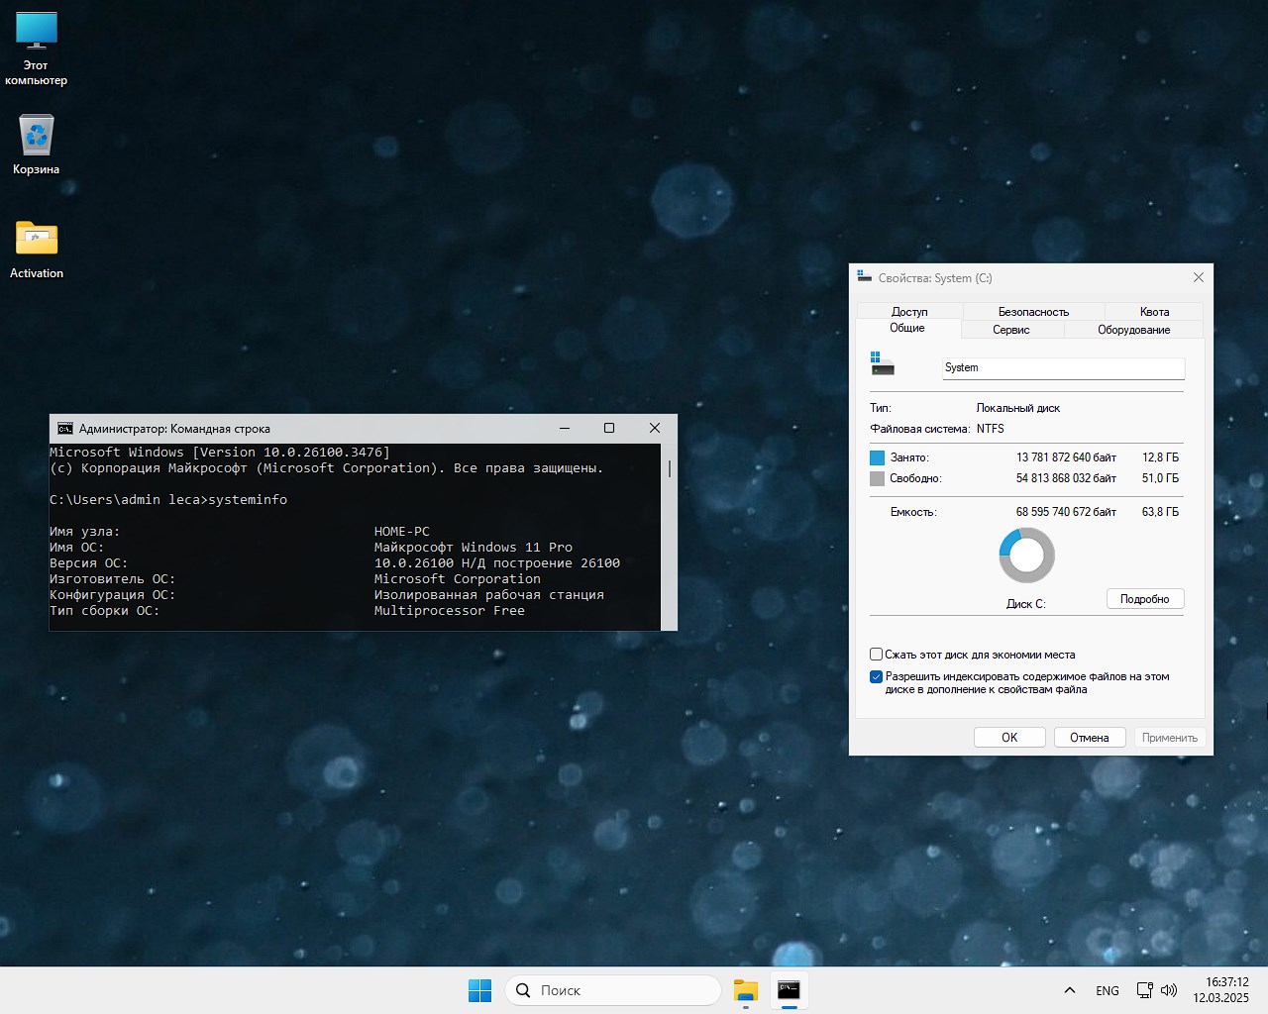Switch input language via ENG indicator
Screen dimensions: 1268x1014
(x=1108, y=990)
